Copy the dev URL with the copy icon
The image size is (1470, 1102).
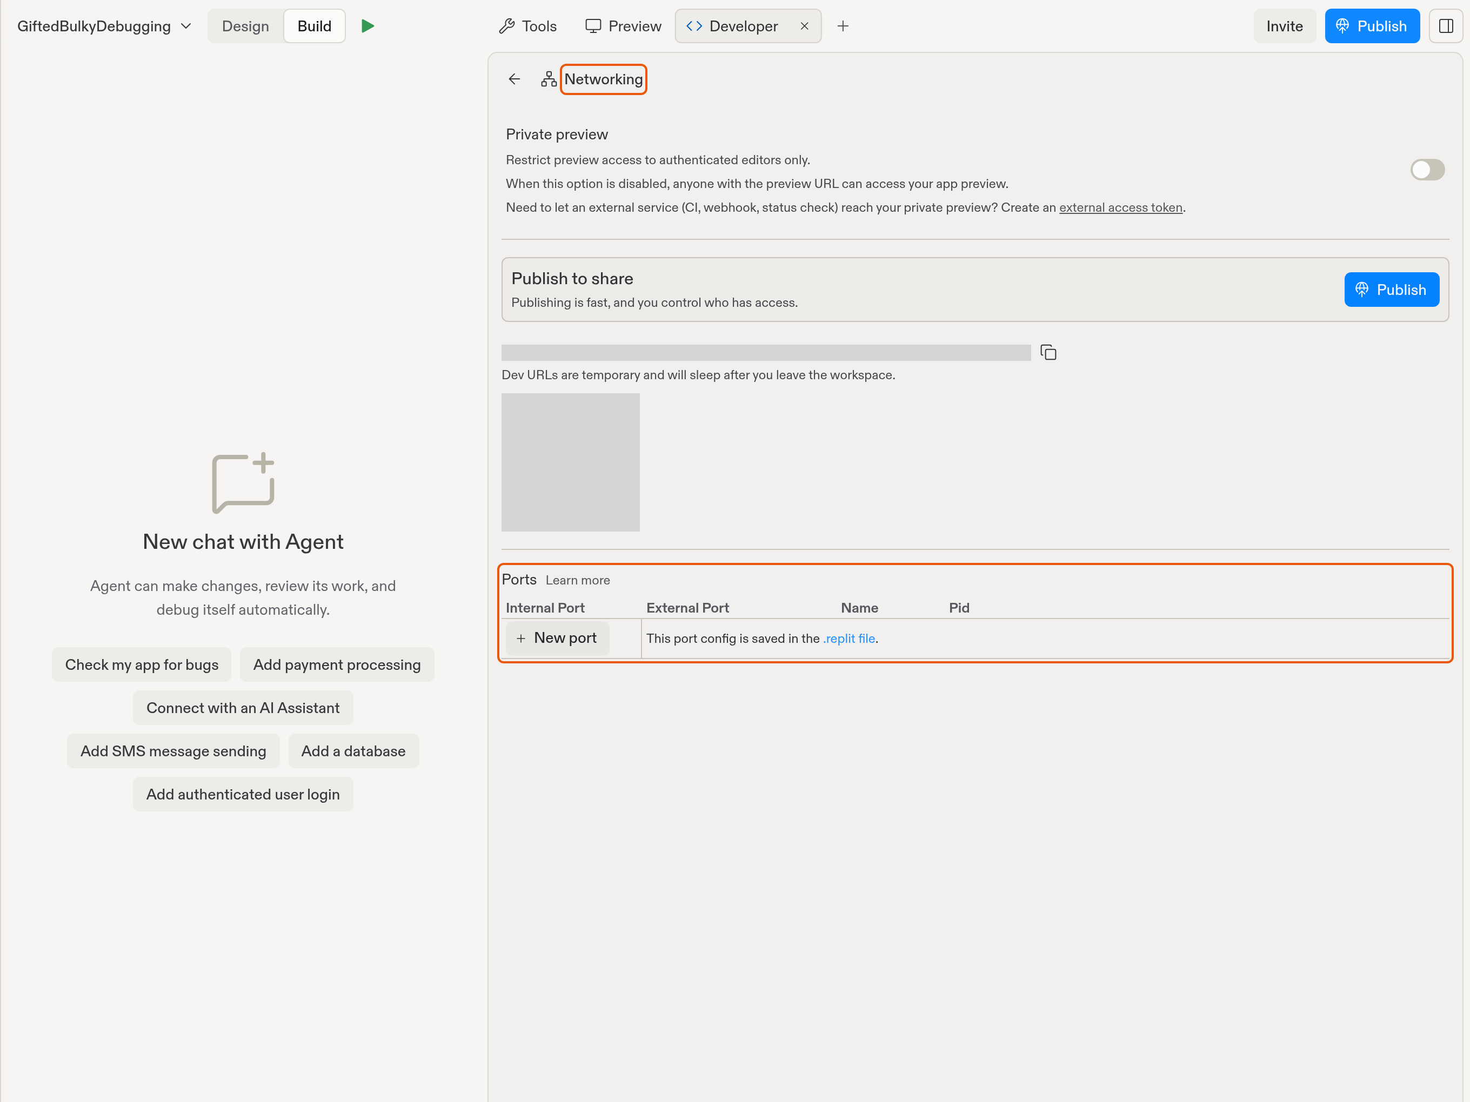point(1048,352)
